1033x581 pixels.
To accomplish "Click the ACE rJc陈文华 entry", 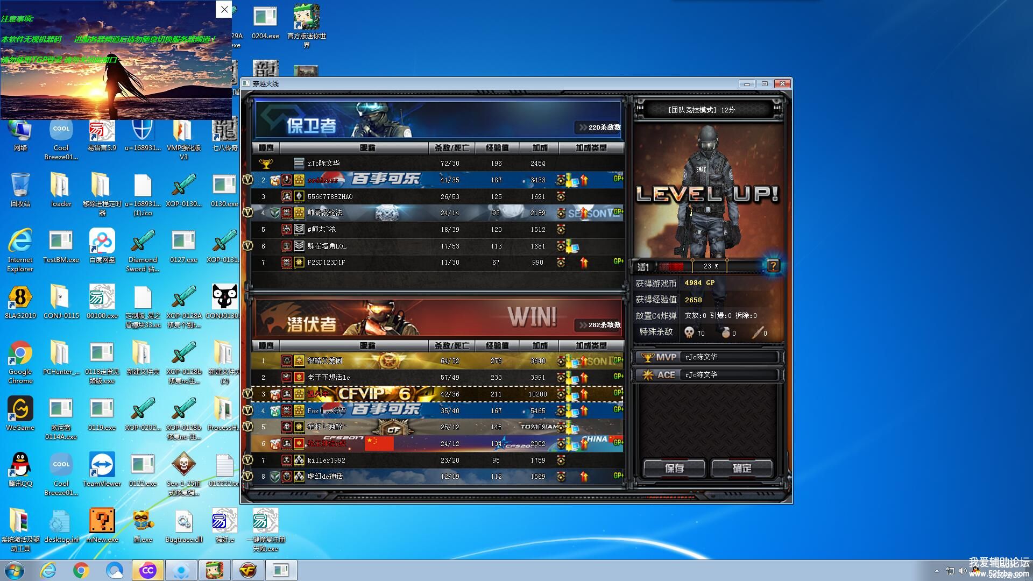I will pyautogui.click(x=707, y=374).
